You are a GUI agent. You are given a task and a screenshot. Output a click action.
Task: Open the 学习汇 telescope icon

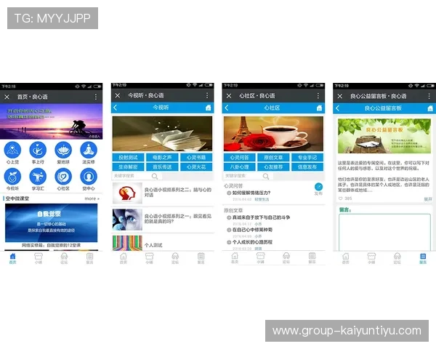click(38, 177)
